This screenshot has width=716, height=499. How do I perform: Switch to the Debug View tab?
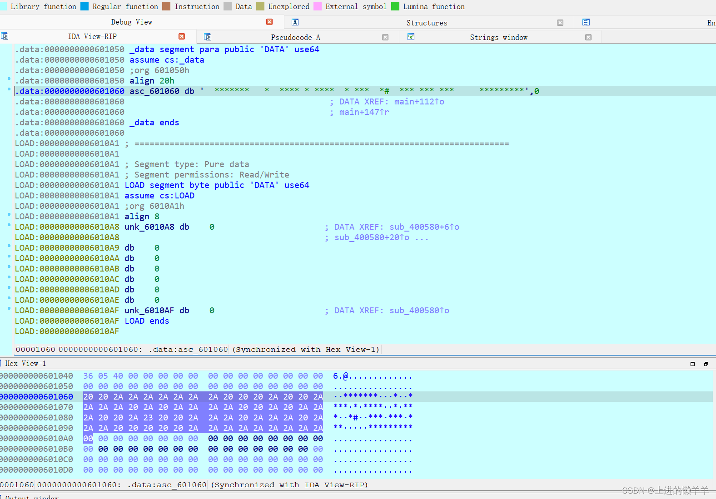[131, 22]
